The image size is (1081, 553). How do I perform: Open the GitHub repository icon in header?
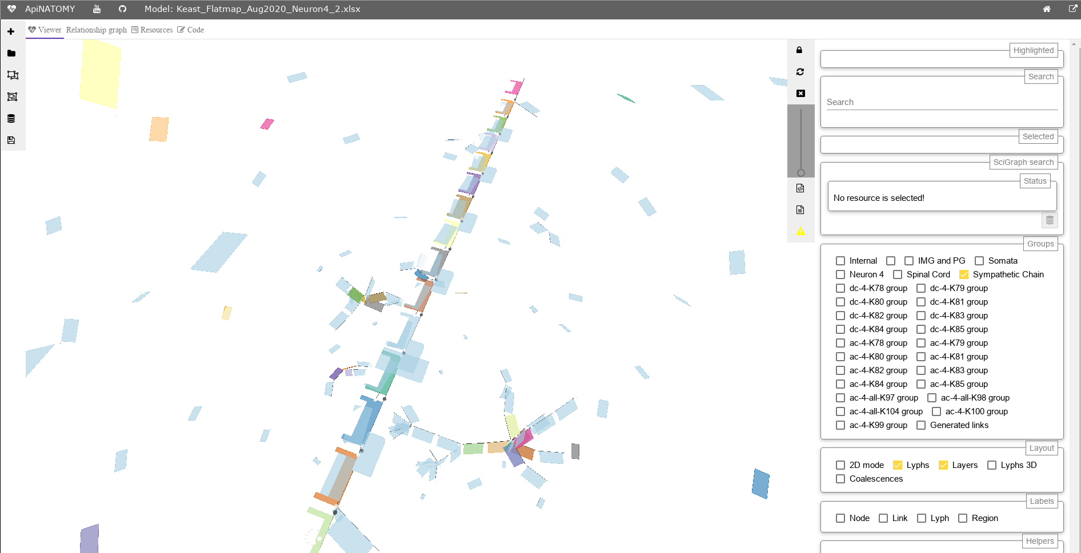[122, 9]
